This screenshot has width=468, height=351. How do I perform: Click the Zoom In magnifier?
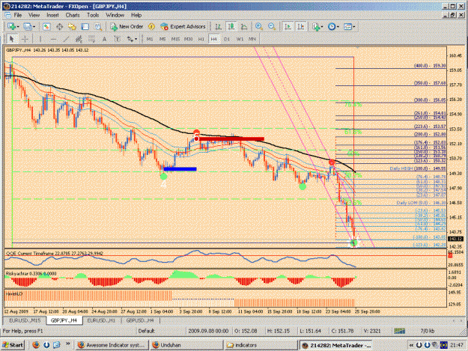coord(259,26)
